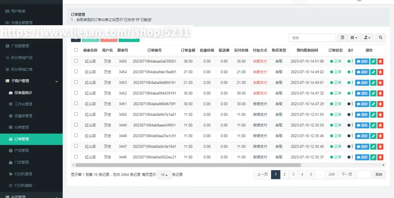394x198 pixels.
Task: Edit order 3450 via the green pencil
Action: 373,115
